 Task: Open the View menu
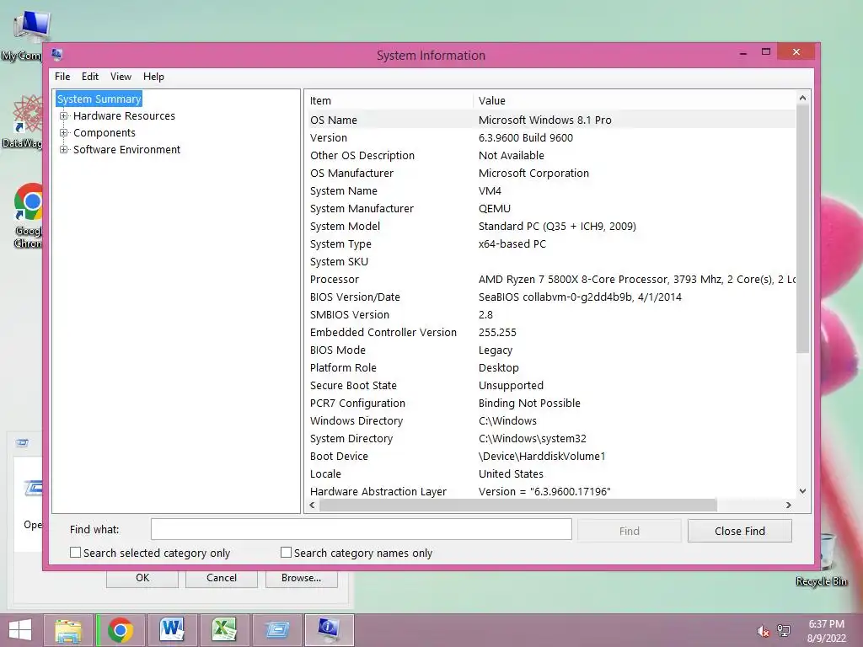pos(121,77)
